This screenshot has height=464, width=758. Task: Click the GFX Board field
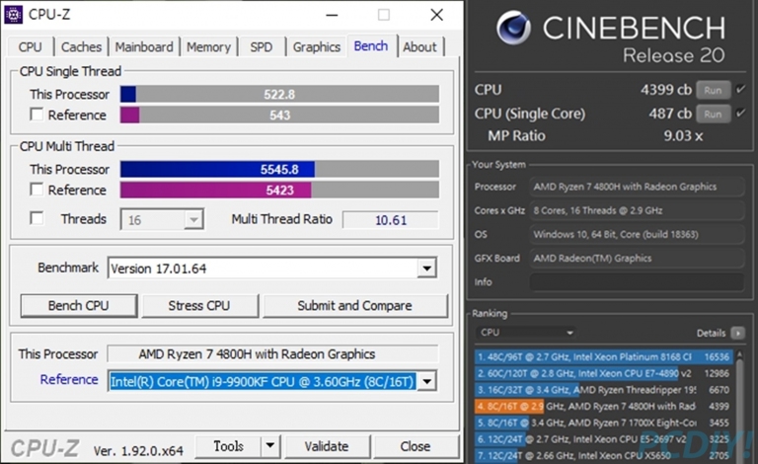637,258
